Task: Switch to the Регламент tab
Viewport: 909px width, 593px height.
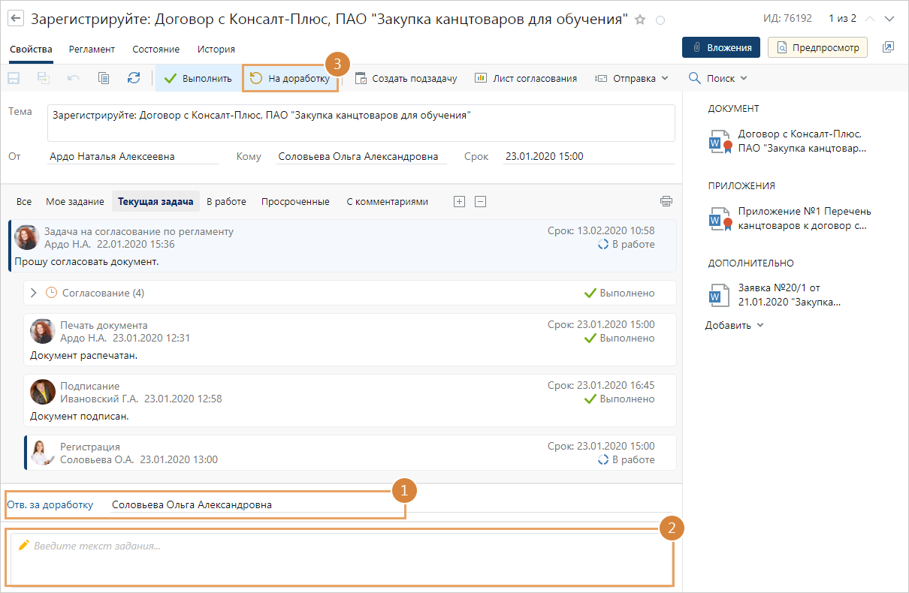Action: coord(92,49)
